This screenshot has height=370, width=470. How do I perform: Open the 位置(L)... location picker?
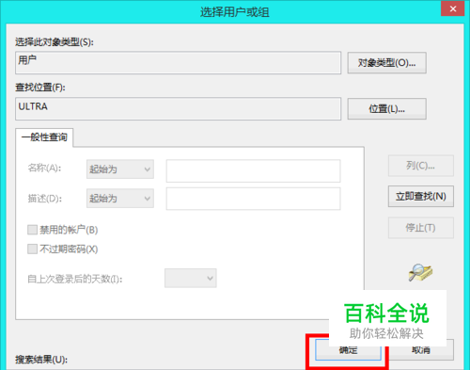(386, 109)
